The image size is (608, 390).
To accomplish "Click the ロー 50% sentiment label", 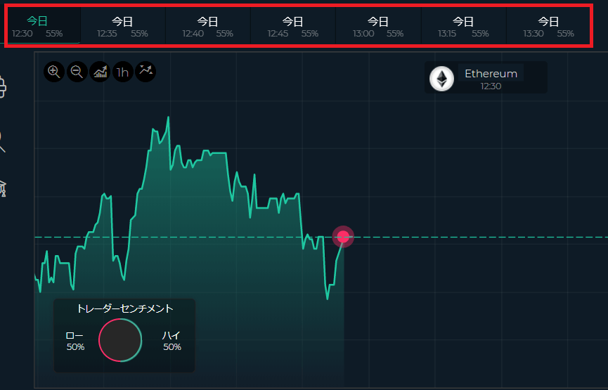I will pos(75,341).
